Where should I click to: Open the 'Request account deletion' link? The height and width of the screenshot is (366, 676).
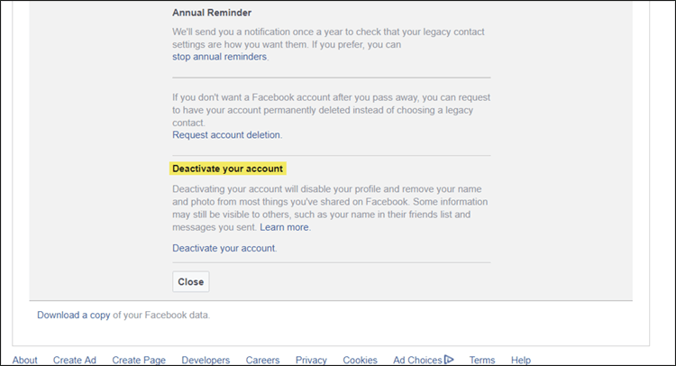click(x=226, y=135)
